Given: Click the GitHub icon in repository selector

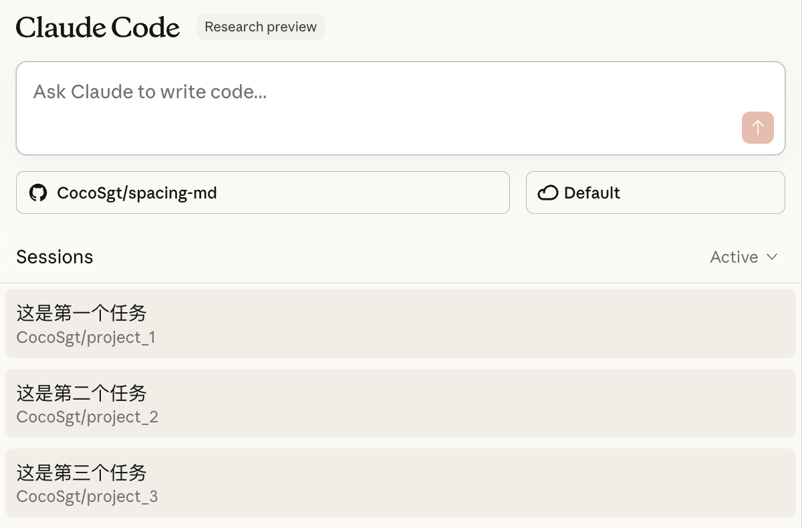Looking at the screenshot, I should point(38,193).
